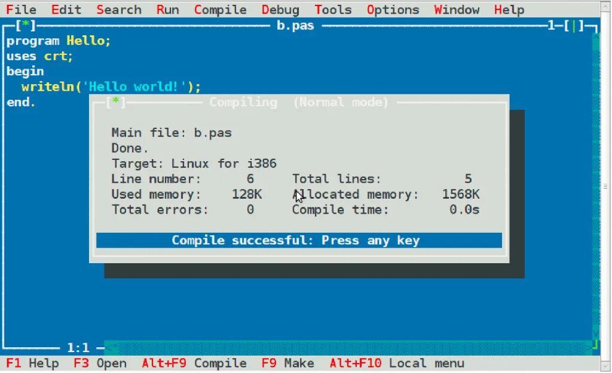The width and height of the screenshot is (612, 373).
Task: Click the editor's horizontal scrollbar
Action: 348,347
